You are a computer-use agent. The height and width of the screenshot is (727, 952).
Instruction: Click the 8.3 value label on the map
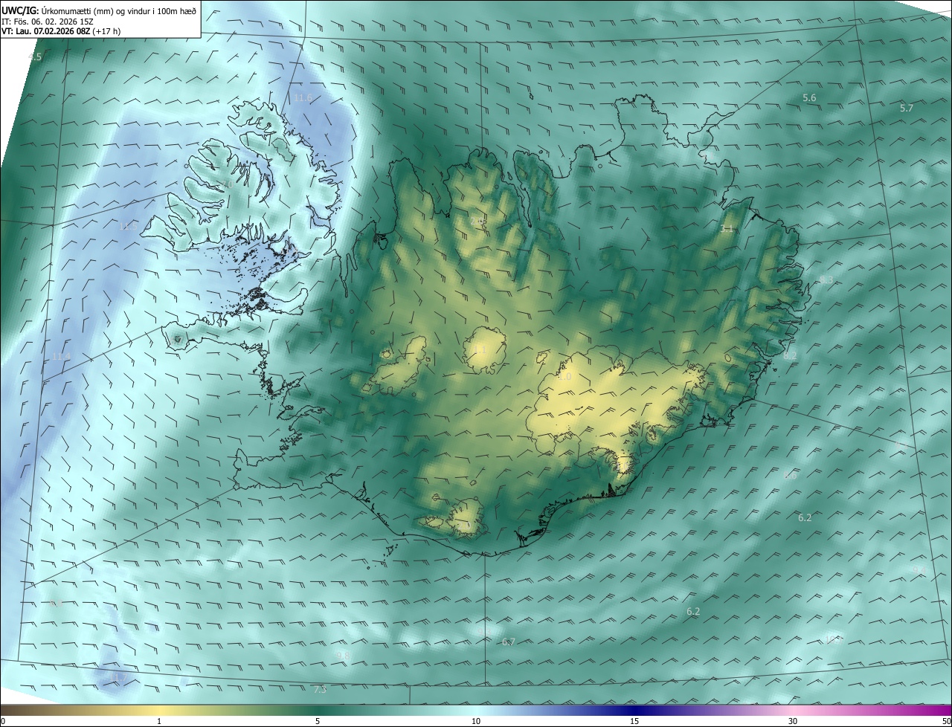(x=826, y=280)
